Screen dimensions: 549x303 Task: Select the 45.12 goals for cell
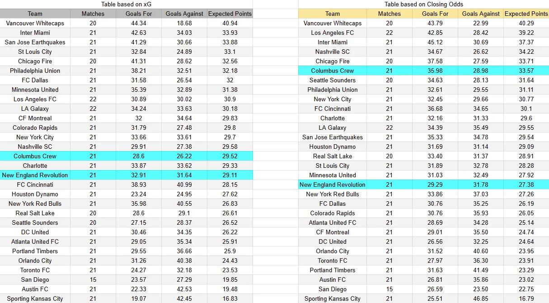pyautogui.click(x=435, y=42)
